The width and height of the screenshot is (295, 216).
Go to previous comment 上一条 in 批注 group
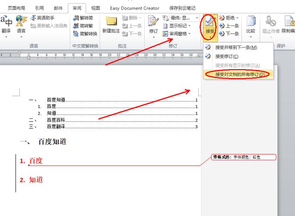[x=132, y=26]
